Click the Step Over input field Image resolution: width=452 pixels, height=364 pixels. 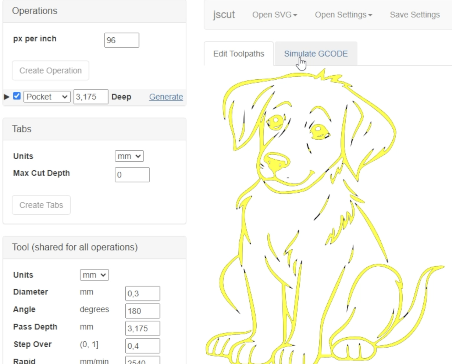pyautogui.click(x=143, y=346)
